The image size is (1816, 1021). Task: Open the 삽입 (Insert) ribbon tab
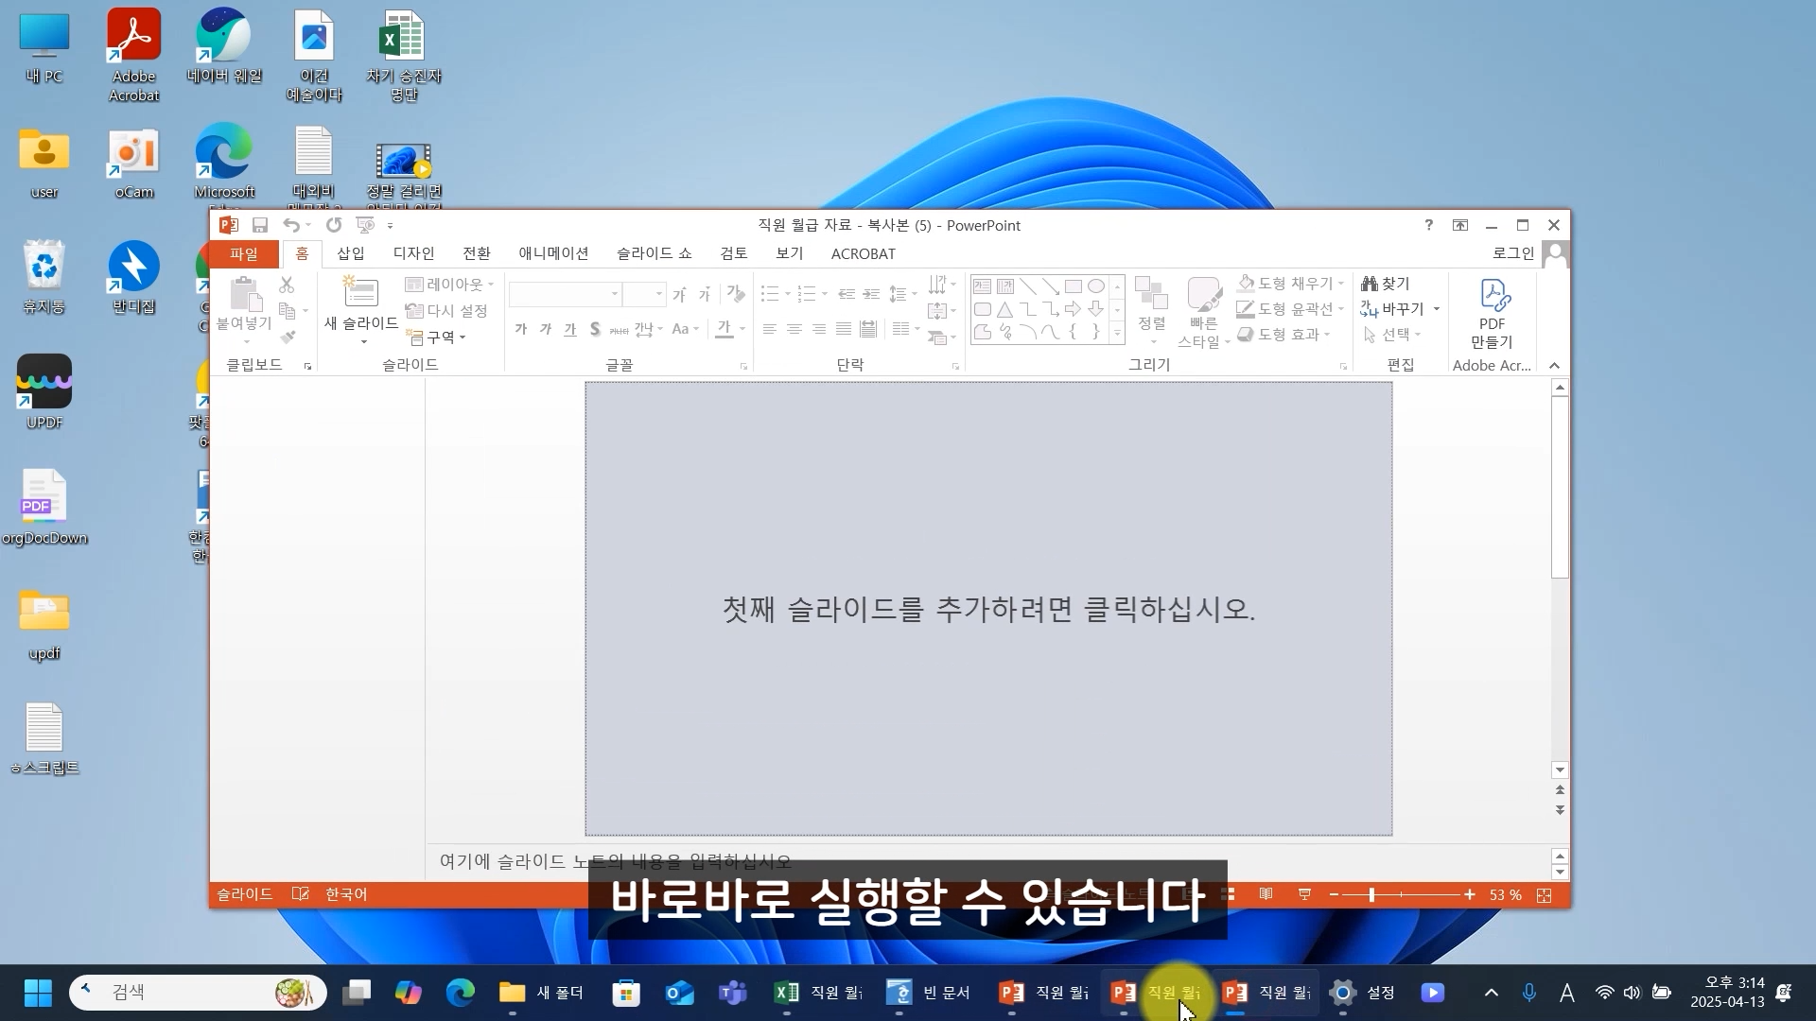(x=351, y=253)
